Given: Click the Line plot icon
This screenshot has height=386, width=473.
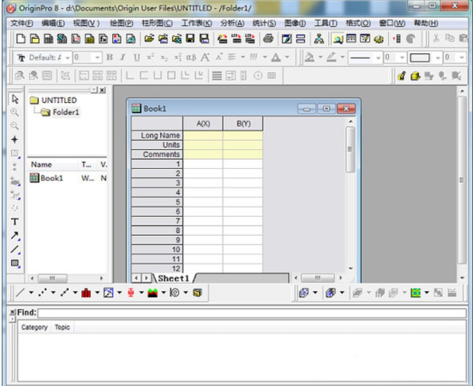Looking at the screenshot, I should pyautogui.click(x=21, y=292).
